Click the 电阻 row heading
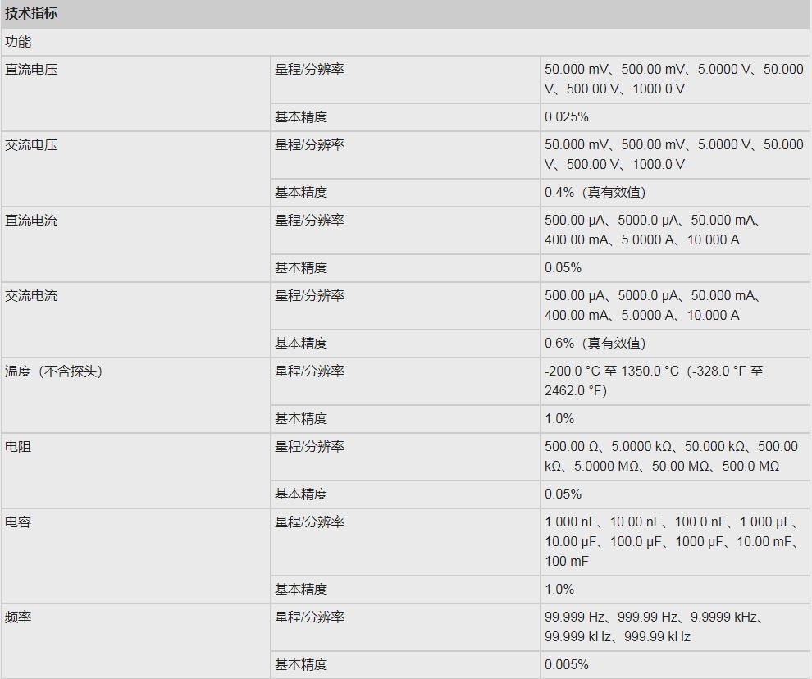This screenshot has height=679, width=812. tap(18, 447)
